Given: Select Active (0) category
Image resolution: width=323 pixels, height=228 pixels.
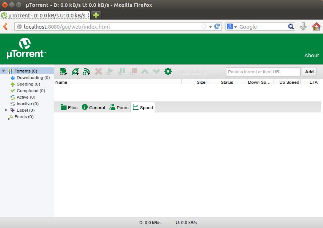Looking at the screenshot, I should click(x=26, y=97).
